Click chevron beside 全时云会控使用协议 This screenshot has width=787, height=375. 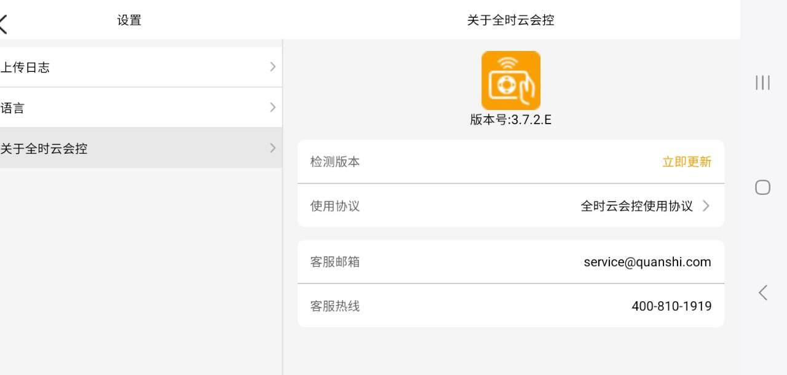[x=706, y=206]
